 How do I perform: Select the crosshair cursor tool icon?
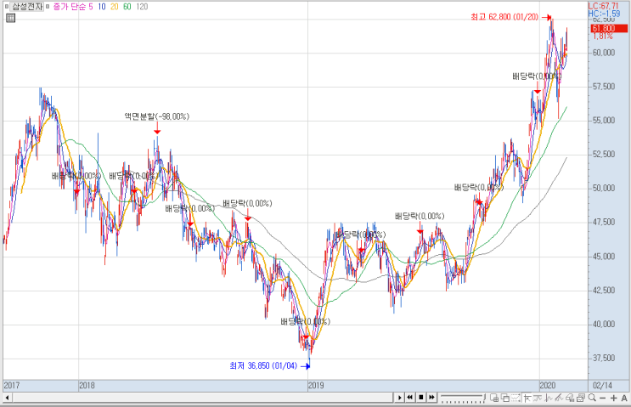[x=527, y=398]
